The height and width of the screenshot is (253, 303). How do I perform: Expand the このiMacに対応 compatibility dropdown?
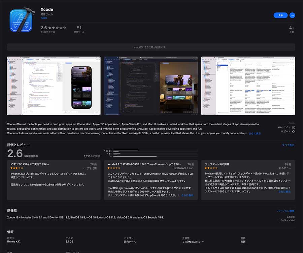193,242
